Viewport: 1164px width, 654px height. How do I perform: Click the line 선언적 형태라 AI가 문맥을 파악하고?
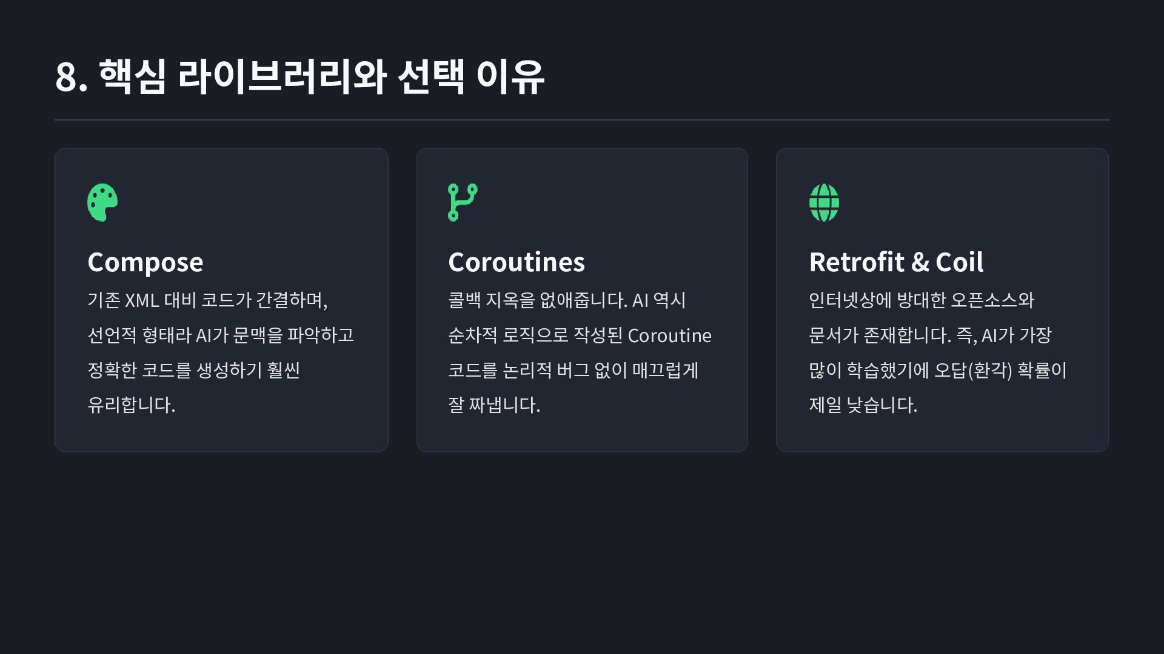221,335
